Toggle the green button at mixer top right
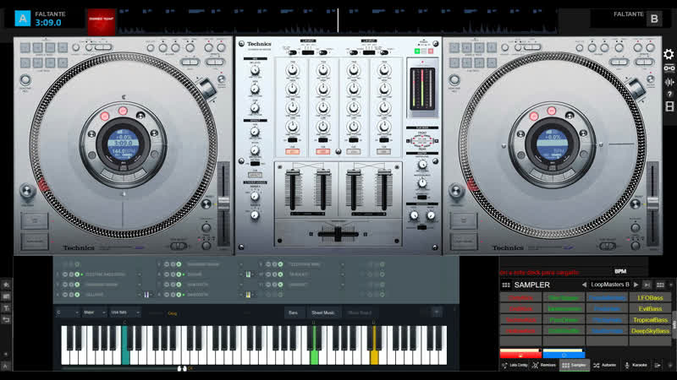 pos(417,52)
